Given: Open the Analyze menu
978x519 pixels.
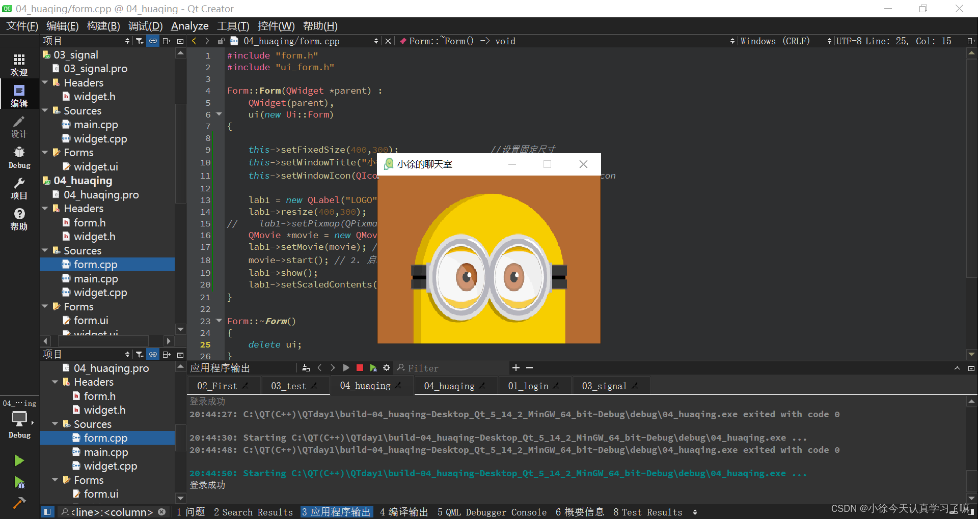Looking at the screenshot, I should (189, 26).
